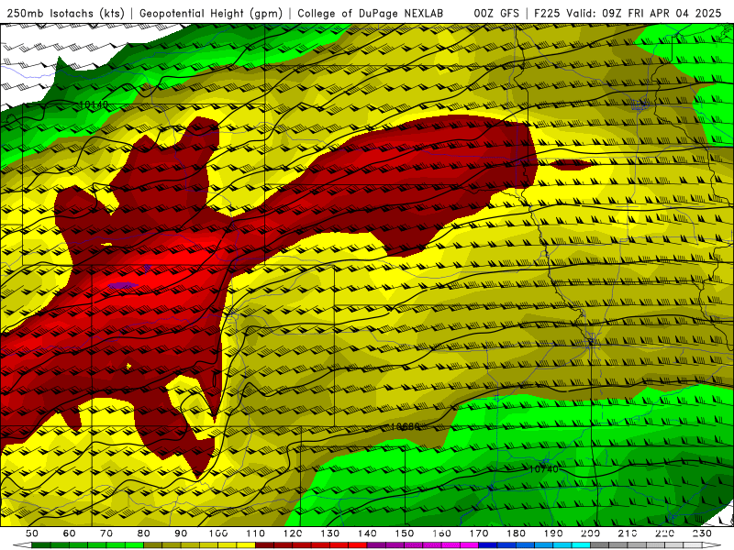Click the 70 knot colorbar label
734x550 pixels.
pyautogui.click(x=106, y=533)
